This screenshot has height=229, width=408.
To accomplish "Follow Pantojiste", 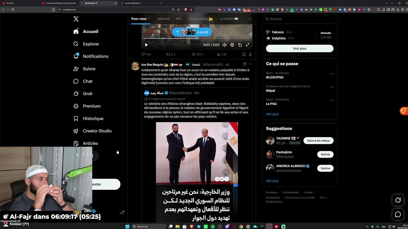I will point(325,154).
